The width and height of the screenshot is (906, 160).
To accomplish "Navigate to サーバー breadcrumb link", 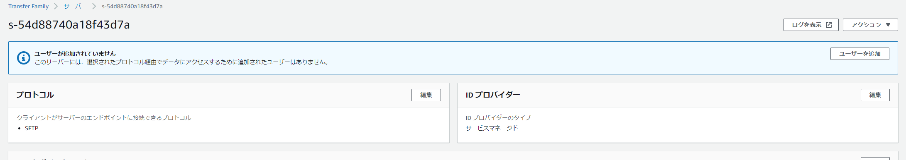I will tap(75, 6).
